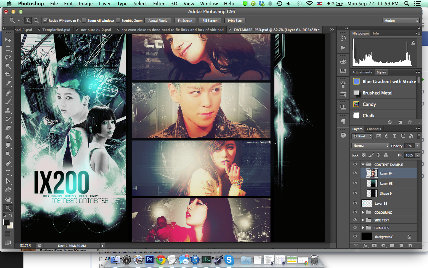
Task: Select the Spot Healing Brush tool
Action: tap(8, 93)
